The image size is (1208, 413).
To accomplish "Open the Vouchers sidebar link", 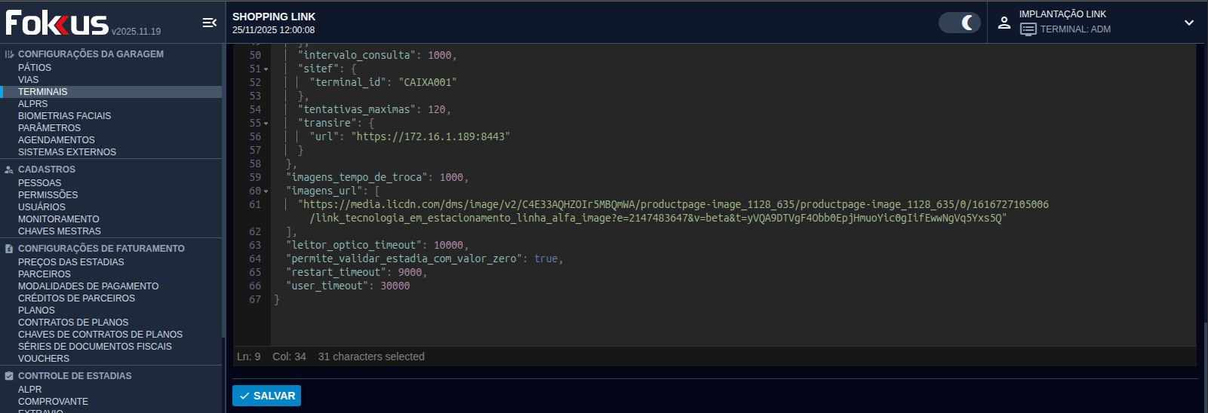I will point(44,359).
